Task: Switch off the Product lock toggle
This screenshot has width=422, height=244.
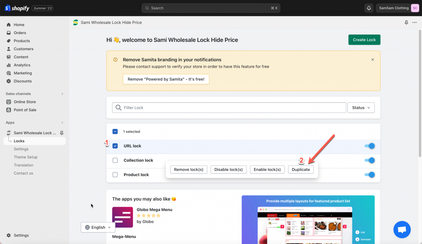Action: tap(370, 175)
